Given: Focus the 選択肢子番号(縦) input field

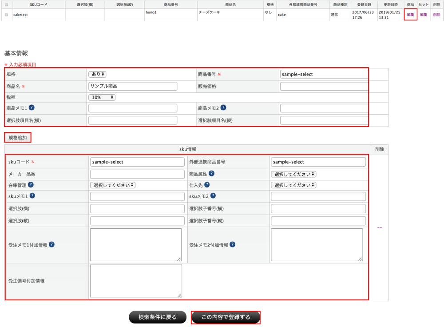Looking at the screenshot, I should pyautogui.click(x=318, y=221).
